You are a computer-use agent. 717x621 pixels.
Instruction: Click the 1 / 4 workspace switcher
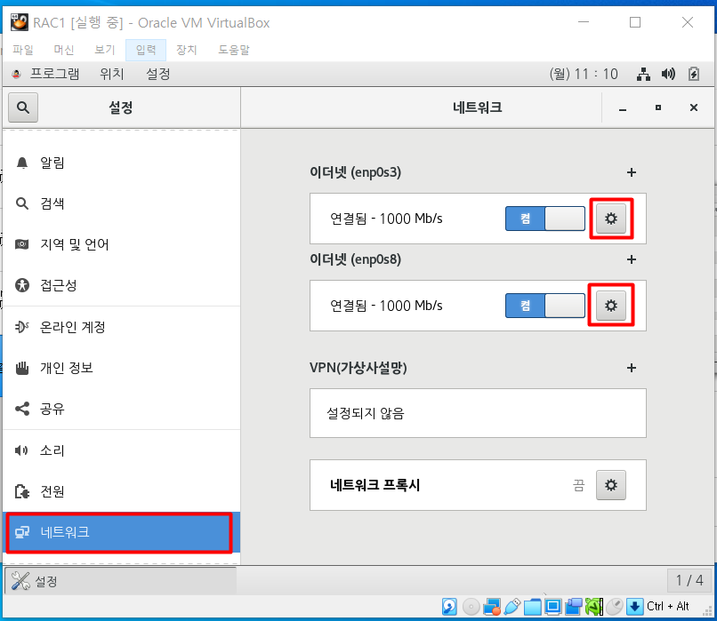[x=689, y=580]
